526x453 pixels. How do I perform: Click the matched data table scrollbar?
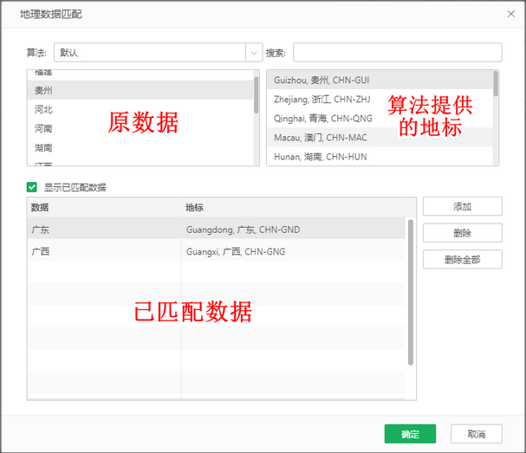(411, 292)
